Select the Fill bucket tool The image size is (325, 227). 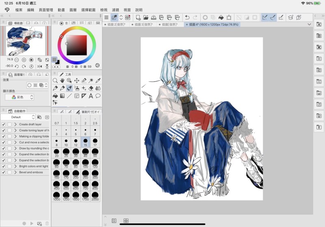coord(55,96)
